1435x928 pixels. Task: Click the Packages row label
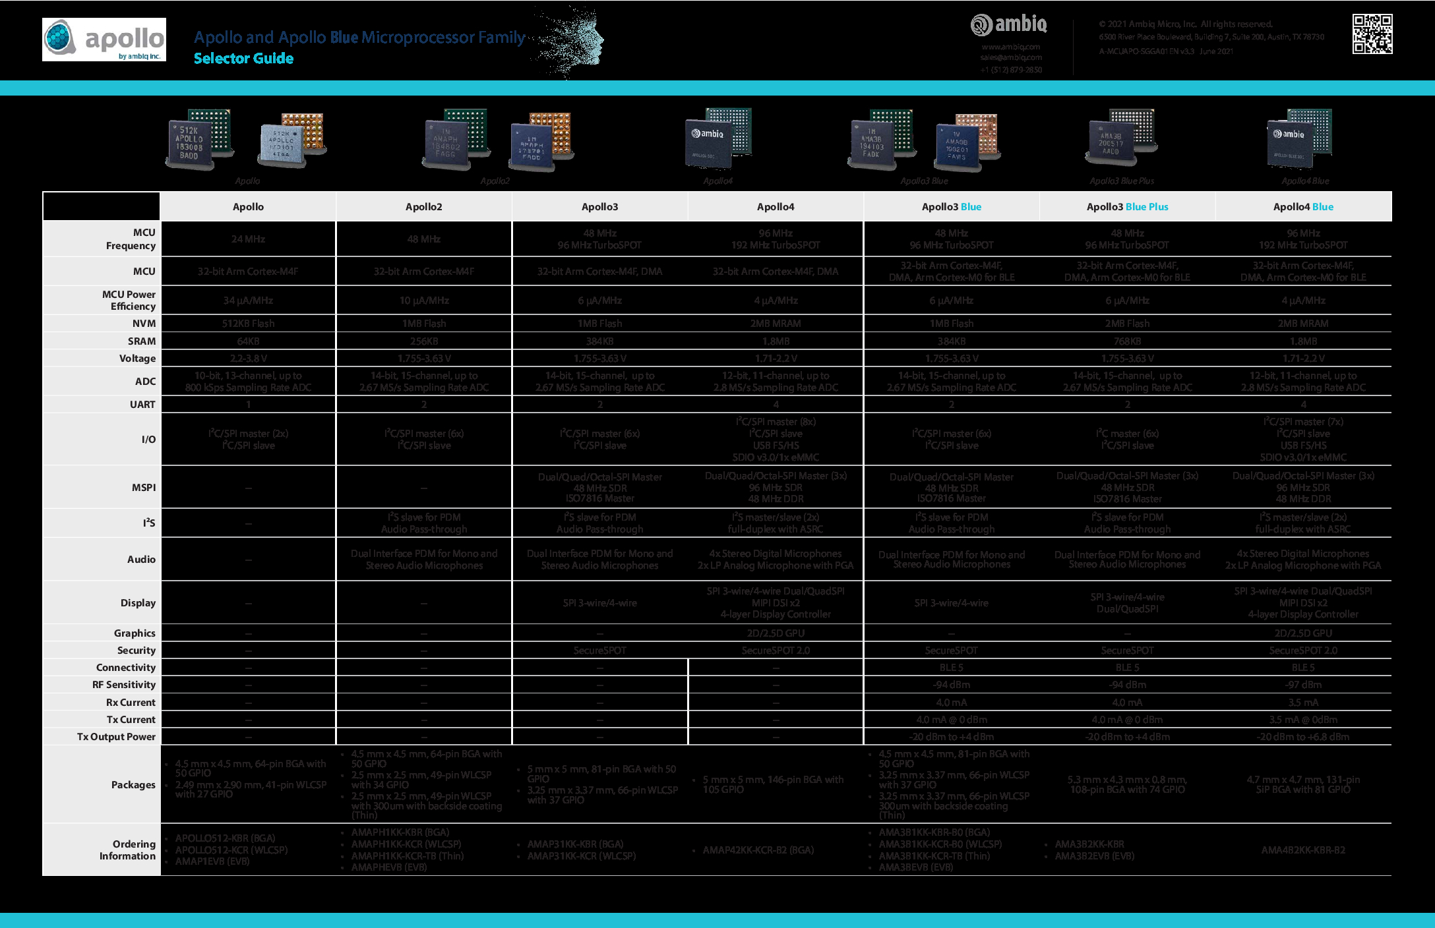(x=133, y=785)
